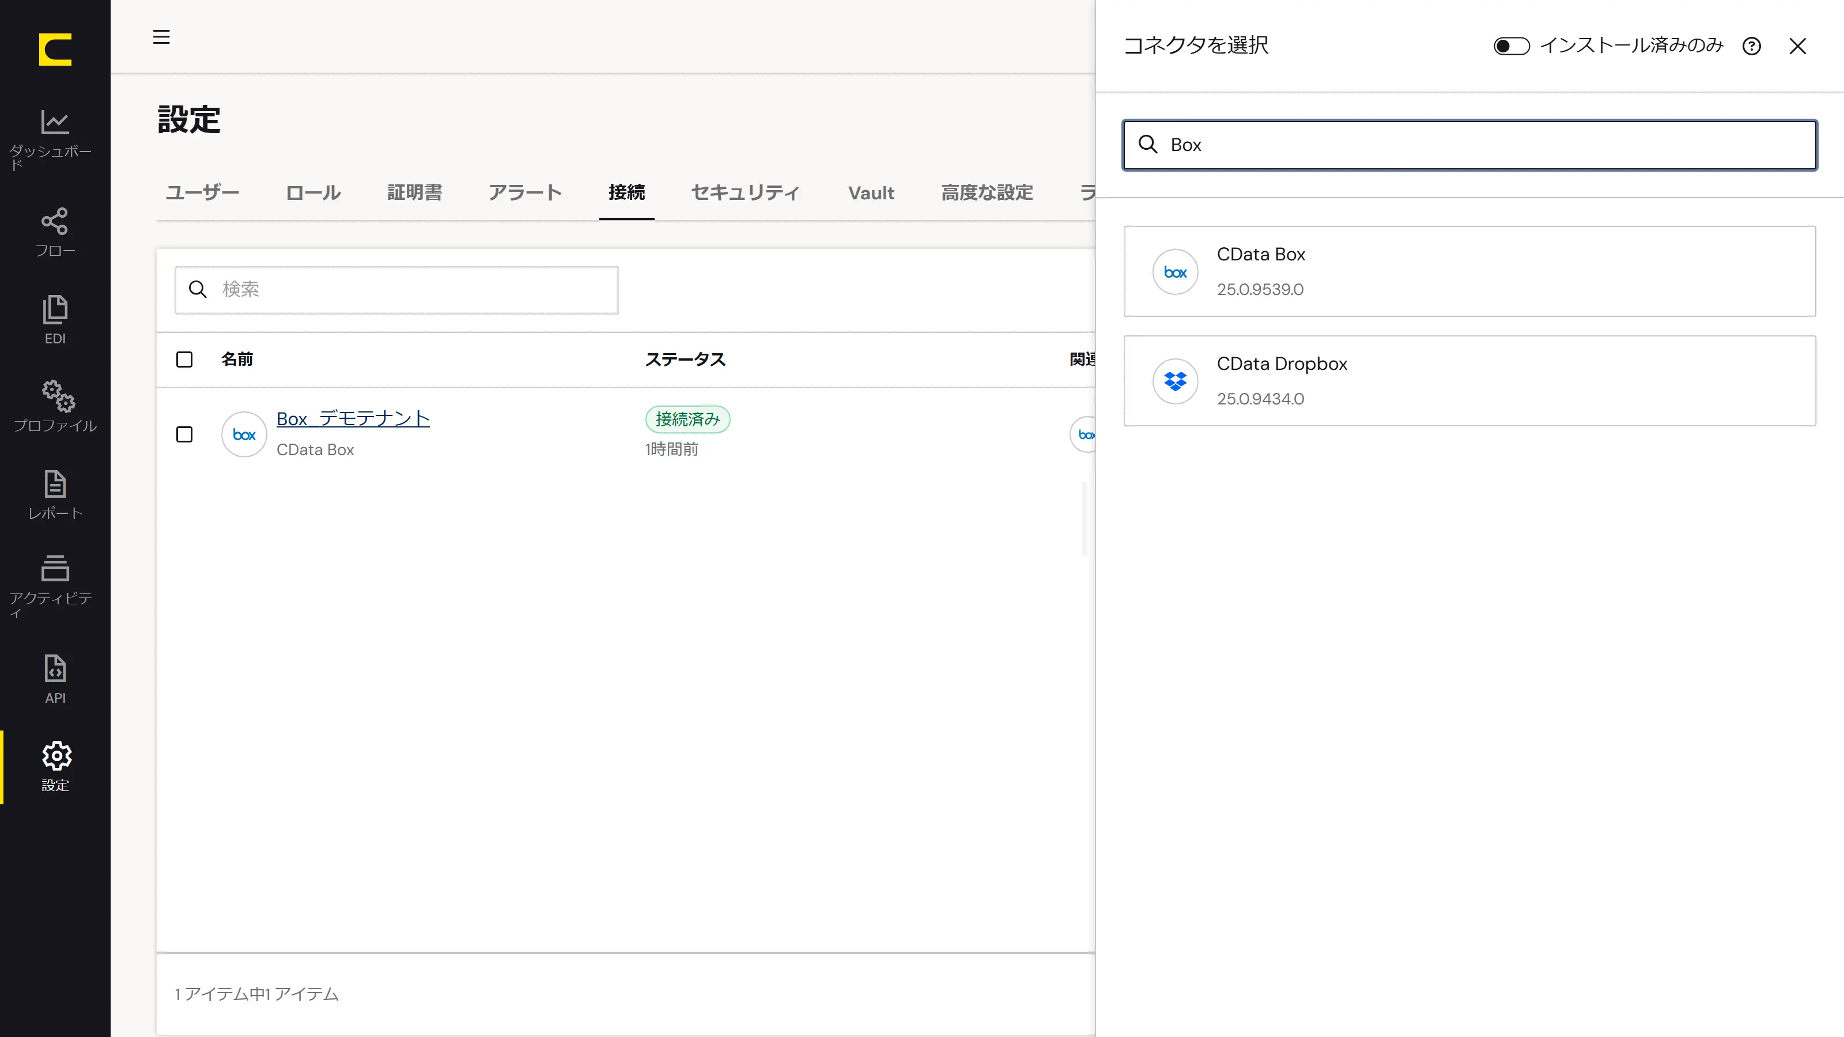This screenshot has height=1037, width=1844.
Task: Click the 接続済み status badge
Action: [687, 419]
